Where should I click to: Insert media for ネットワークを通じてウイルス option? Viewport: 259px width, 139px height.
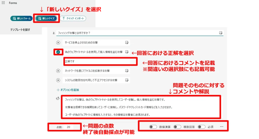[127, 71]
